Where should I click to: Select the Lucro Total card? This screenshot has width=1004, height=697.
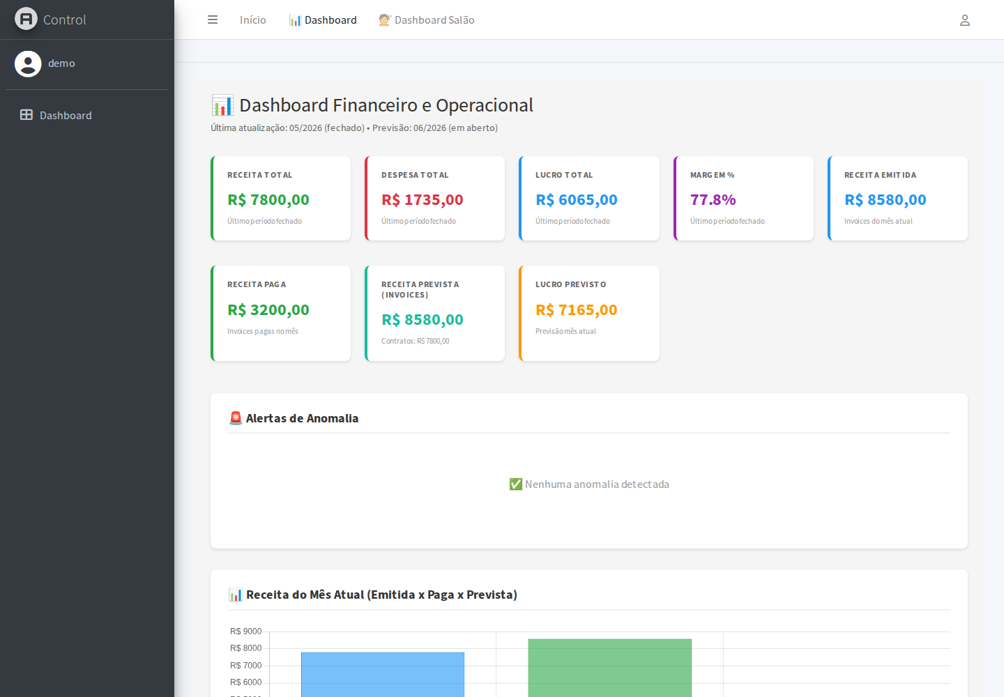point(589,199)
